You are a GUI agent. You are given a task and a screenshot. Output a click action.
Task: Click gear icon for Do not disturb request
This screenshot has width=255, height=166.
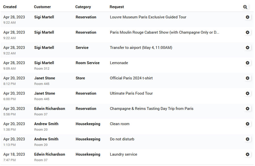point(247,139)
